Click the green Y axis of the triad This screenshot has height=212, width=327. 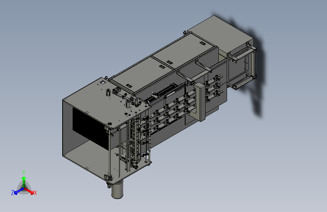coord(24,181)
